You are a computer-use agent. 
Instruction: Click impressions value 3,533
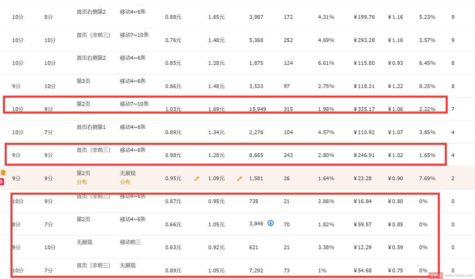[x=256, y=86]
